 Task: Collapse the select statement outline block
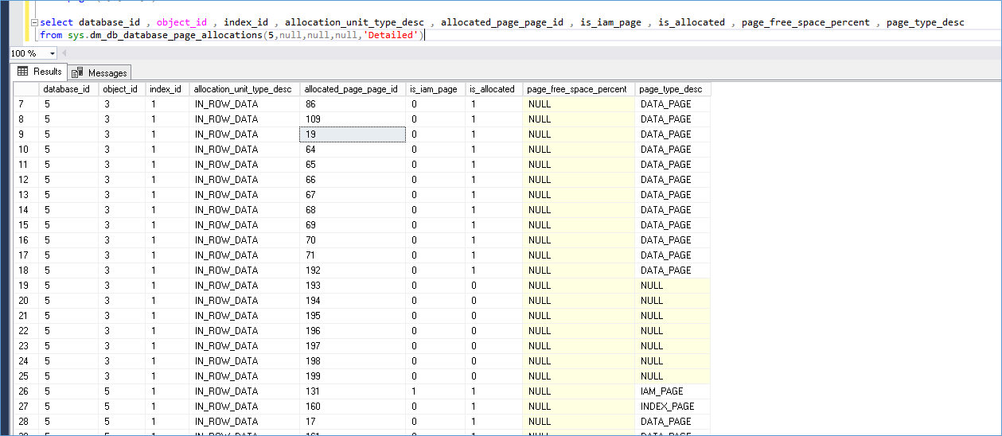[34, 22]
